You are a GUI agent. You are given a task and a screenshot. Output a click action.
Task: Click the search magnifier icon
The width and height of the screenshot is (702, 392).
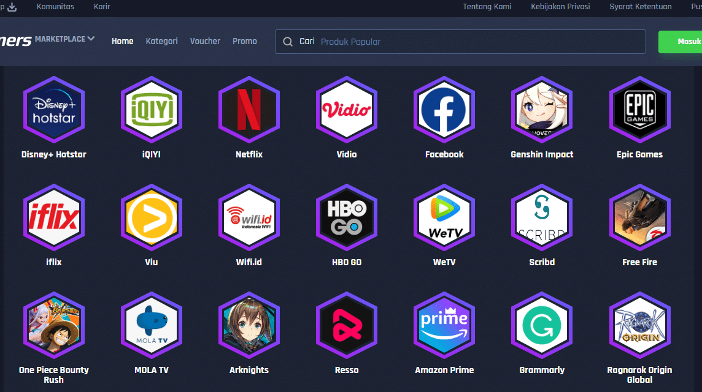tap(288, 42)
